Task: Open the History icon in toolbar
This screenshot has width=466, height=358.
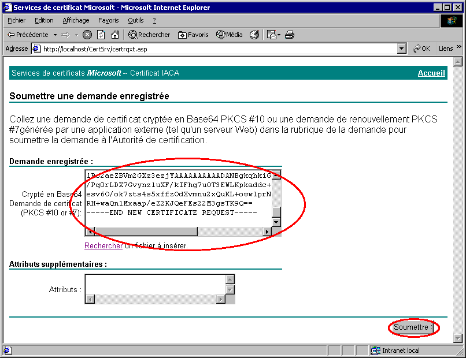Action: (254, 35)
